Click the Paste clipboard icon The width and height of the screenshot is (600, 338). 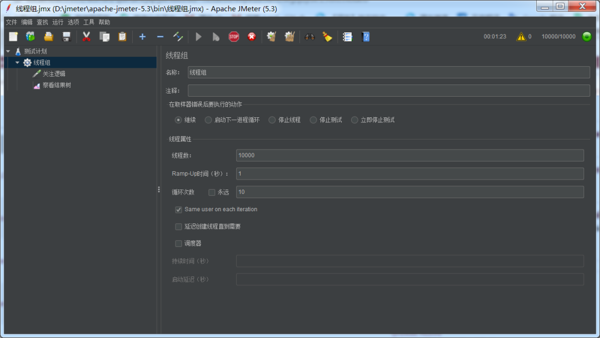click(122, 37)
